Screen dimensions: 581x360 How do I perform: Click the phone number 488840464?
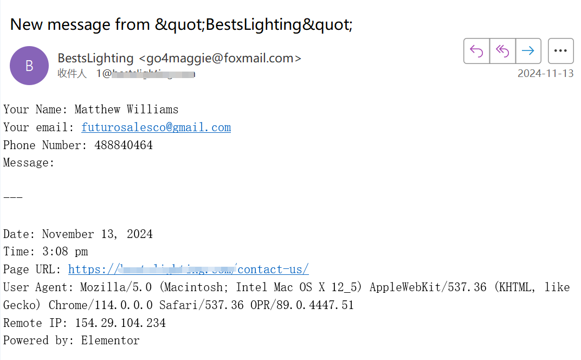(124, 145)
